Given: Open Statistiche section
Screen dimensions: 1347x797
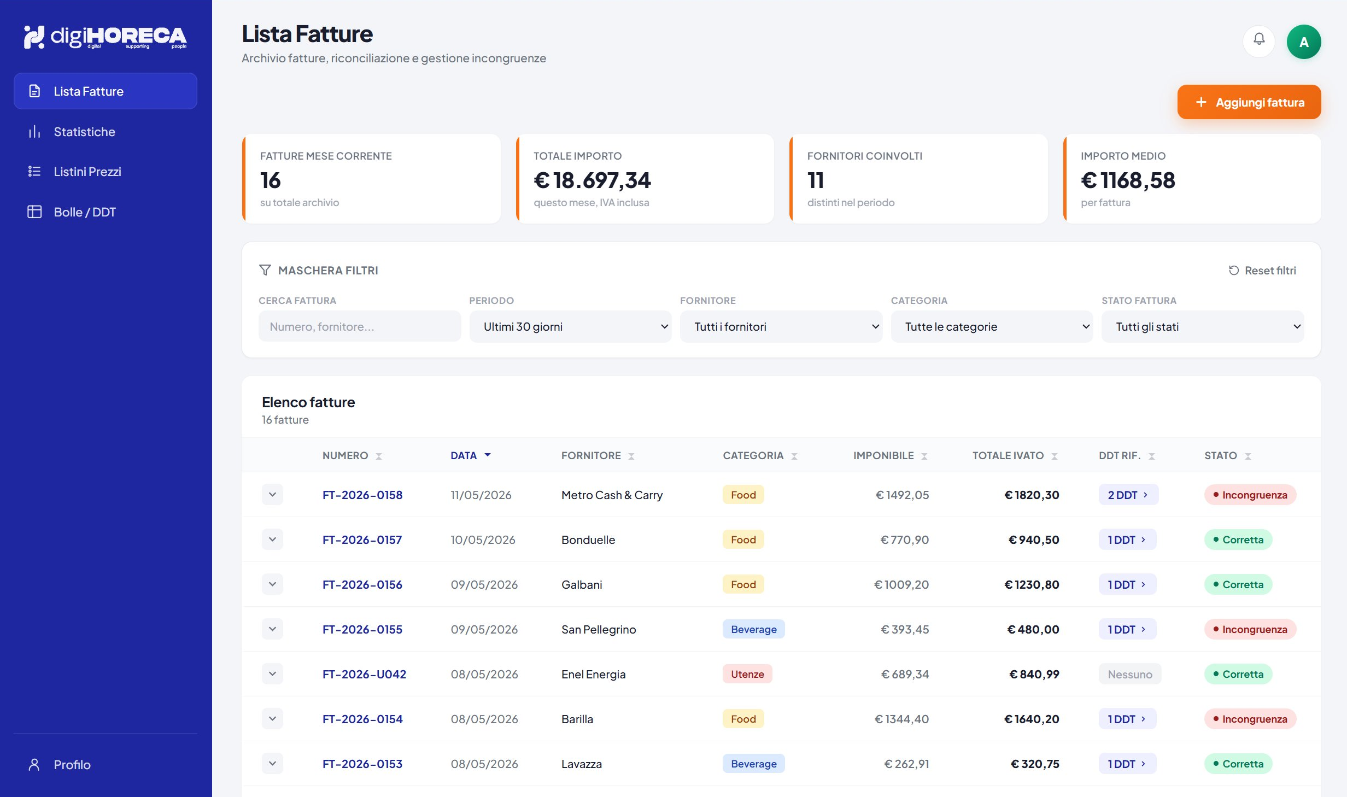Looking at the screenshot, I should click(106, 132).
